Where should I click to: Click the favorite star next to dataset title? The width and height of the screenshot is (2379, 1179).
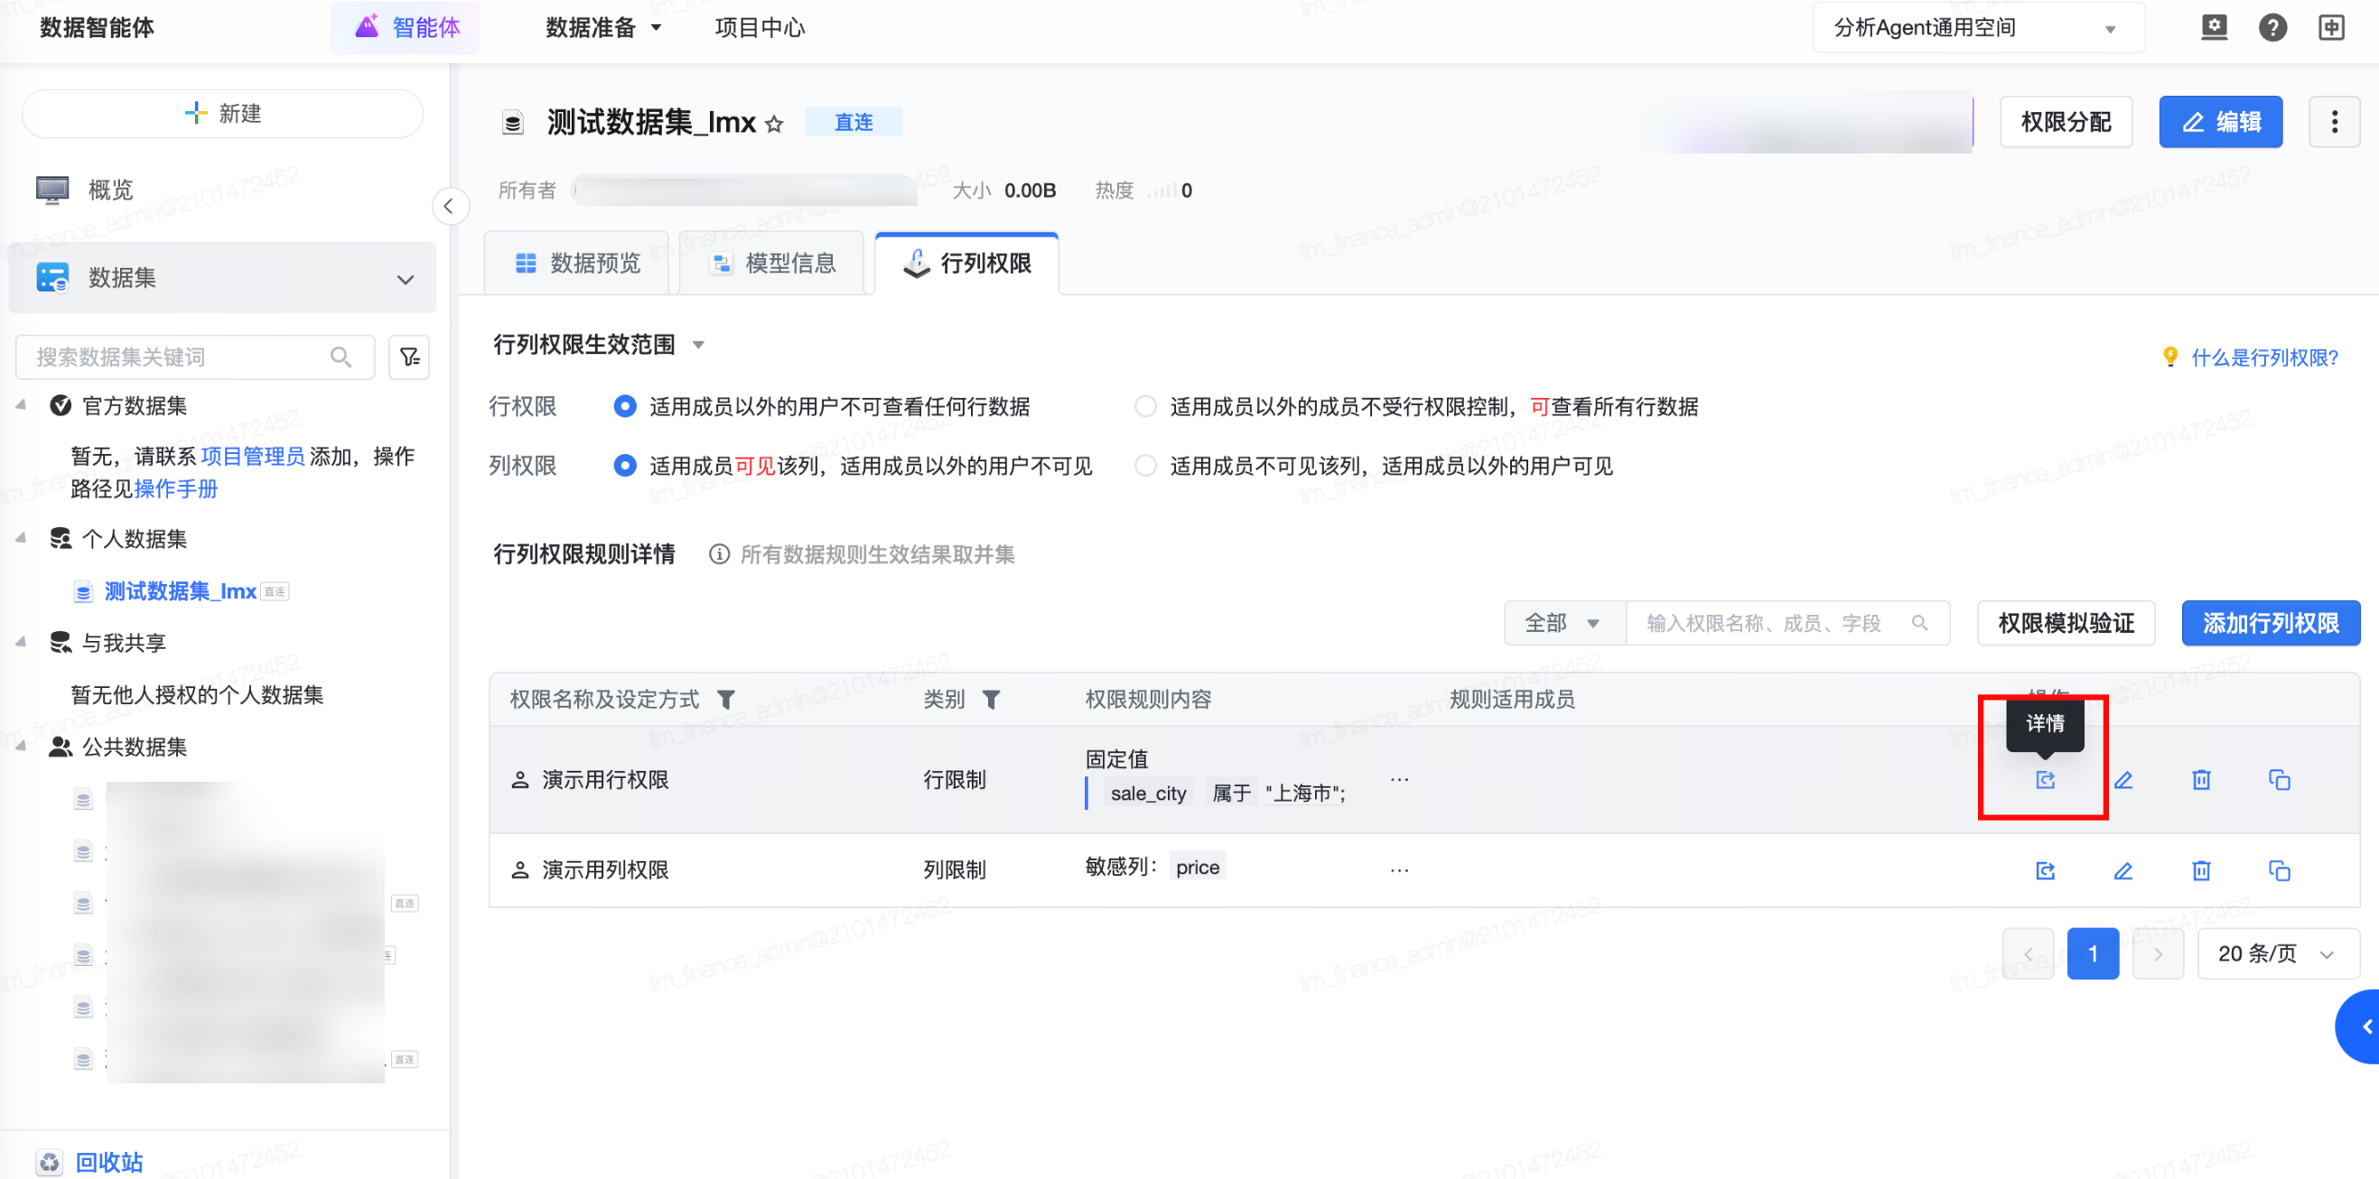774,124
